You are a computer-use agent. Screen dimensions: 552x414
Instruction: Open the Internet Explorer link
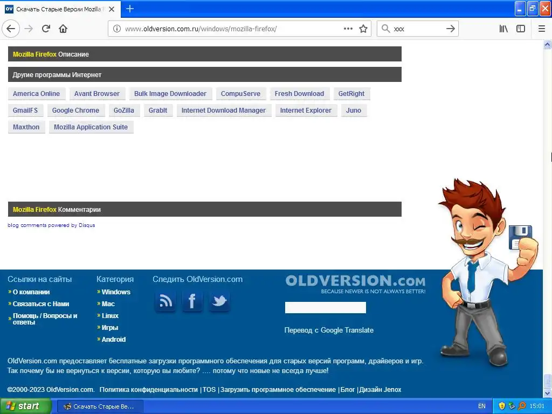306,110
